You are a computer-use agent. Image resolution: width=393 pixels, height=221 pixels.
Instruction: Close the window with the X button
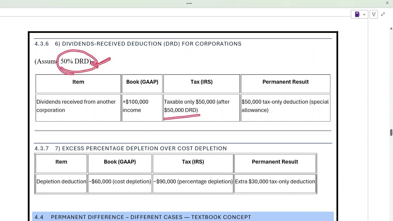pos(387,3)
